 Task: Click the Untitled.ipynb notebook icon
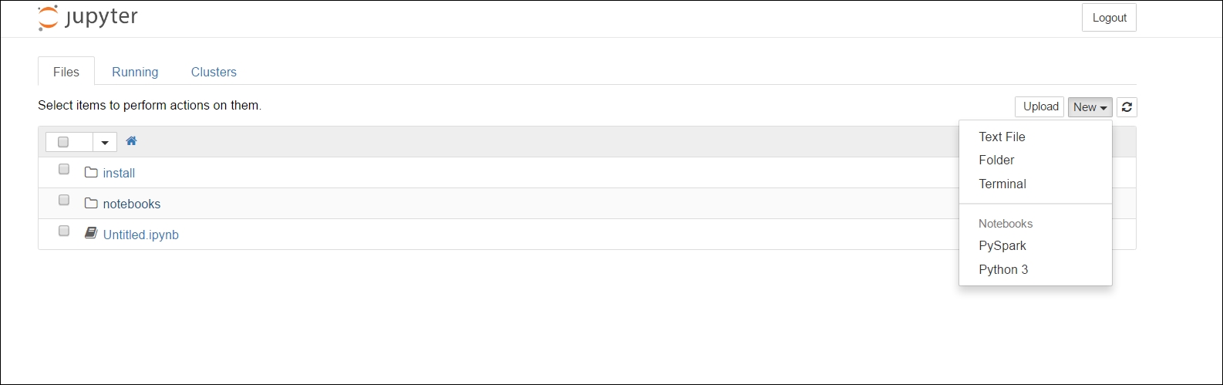pyautogui.click(x=91, y=234)
